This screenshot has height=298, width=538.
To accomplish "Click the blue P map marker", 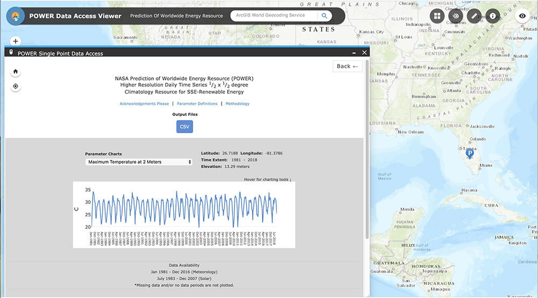I will pyautogui.click(x=469, y=154).
